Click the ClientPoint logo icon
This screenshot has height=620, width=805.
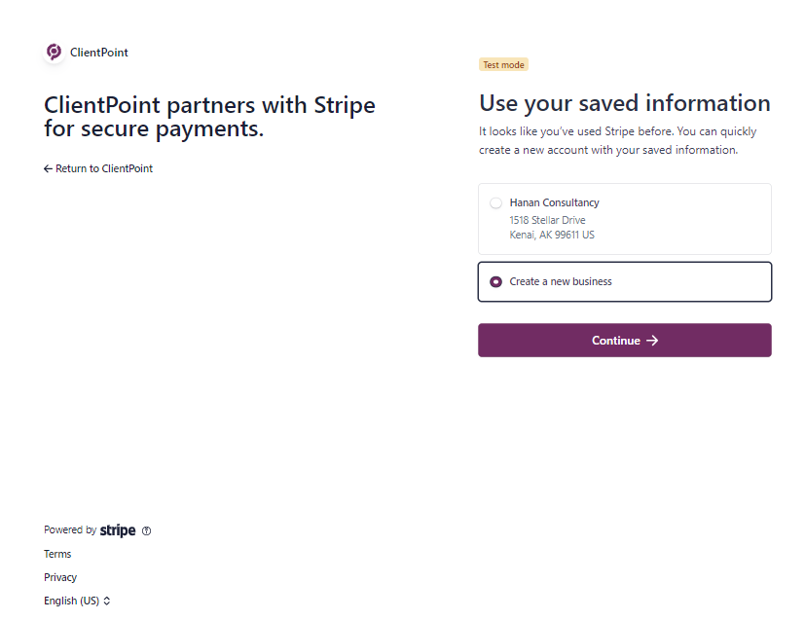pyautogui.click(x=54, y=52)
